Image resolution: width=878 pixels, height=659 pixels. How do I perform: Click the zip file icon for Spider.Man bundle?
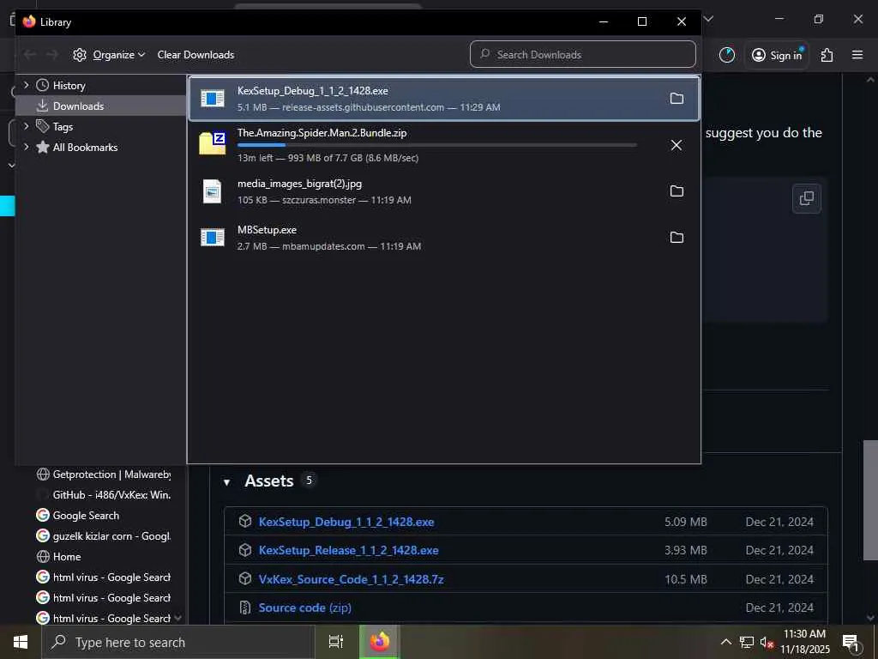click(213, 143)
